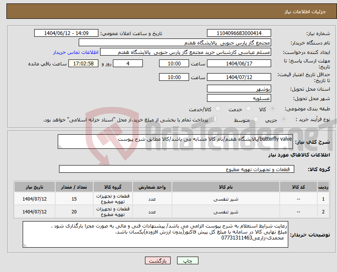This screenshot has width=337, height=272.
Task: Toggle the Islamic treasury payment checkbox
Action: [x=214, y=119]
